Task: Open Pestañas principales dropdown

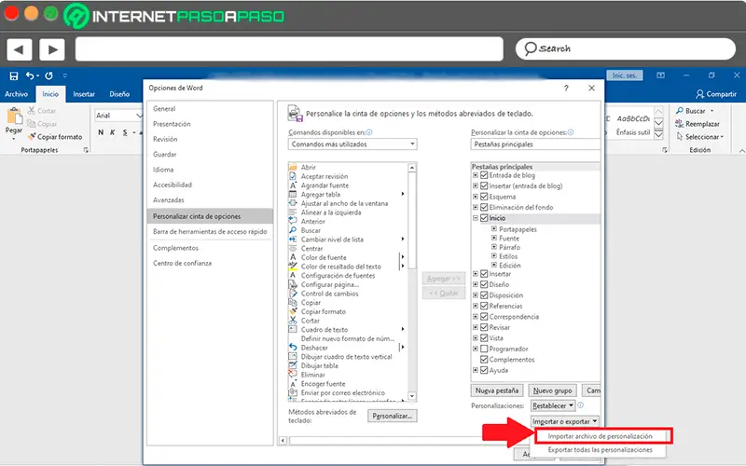Action: pos(535,144)
